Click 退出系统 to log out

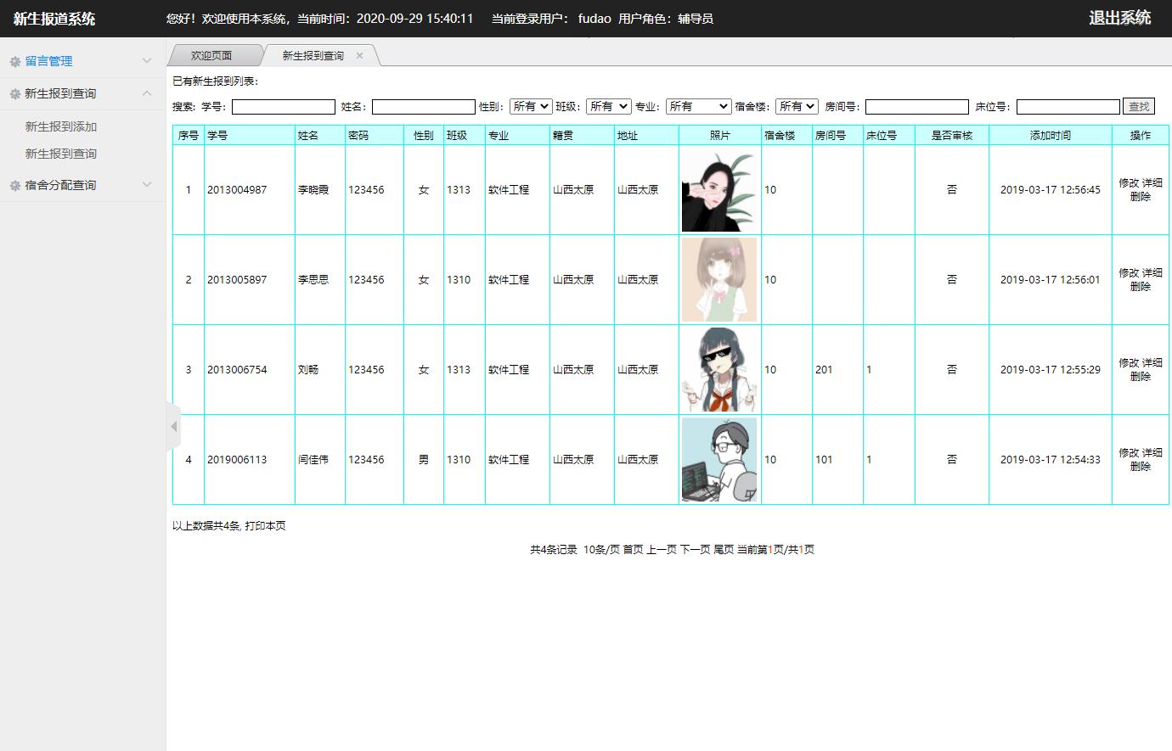click(1119, 18)
